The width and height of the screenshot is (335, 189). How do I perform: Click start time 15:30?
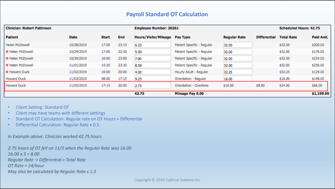tap(106, 65)
